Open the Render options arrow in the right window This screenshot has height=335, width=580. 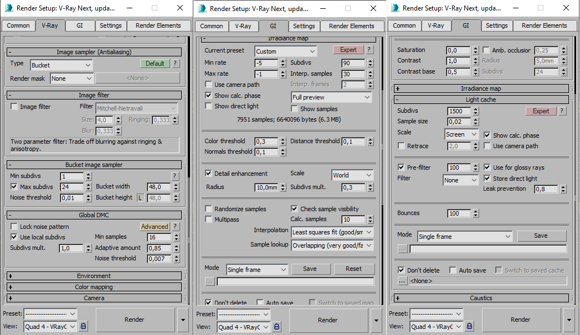569,320
